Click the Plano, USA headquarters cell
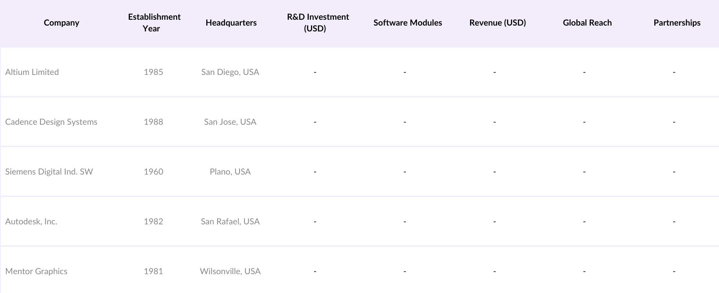 [x=230, y=172]
